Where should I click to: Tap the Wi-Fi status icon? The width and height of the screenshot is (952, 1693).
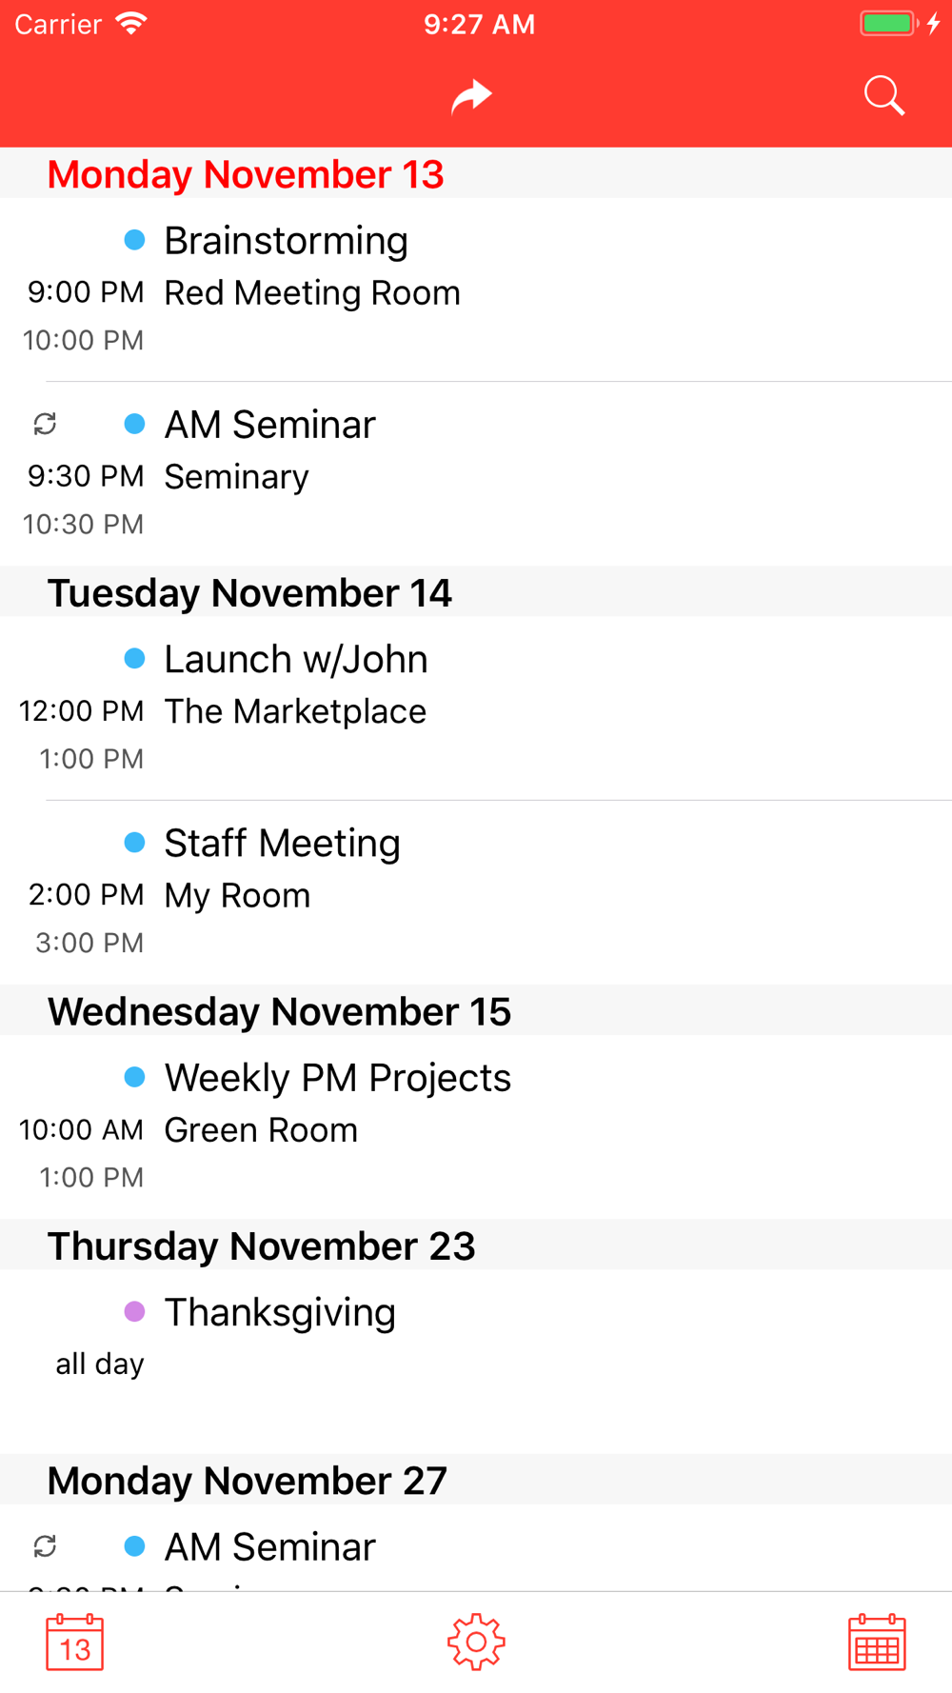click(131, 24)
